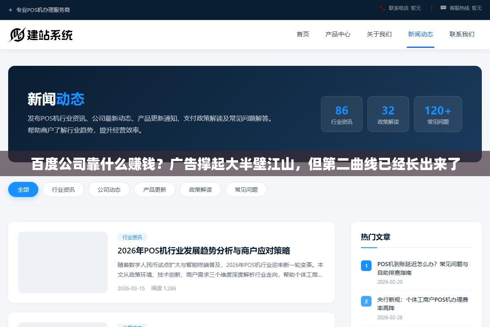Screen dimensions: 490x327
Task: Click the 行业资讯 tag on the first article
Action: (x=132, y=237)
